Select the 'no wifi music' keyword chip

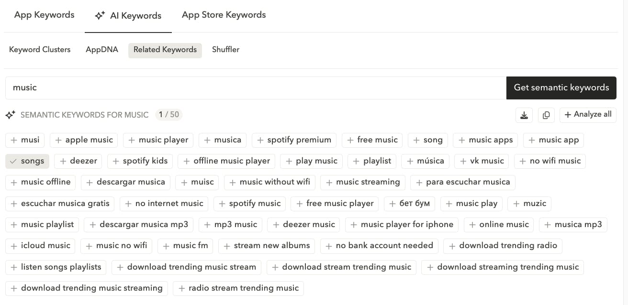549,161
